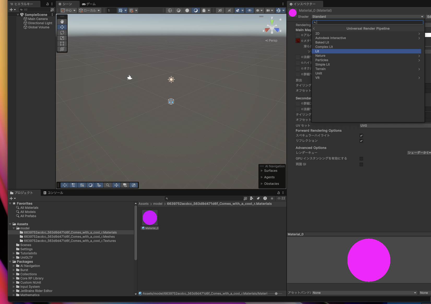
Task: Open the scene search magnifier in the overlay bar
Action: [x=108, y=185]
